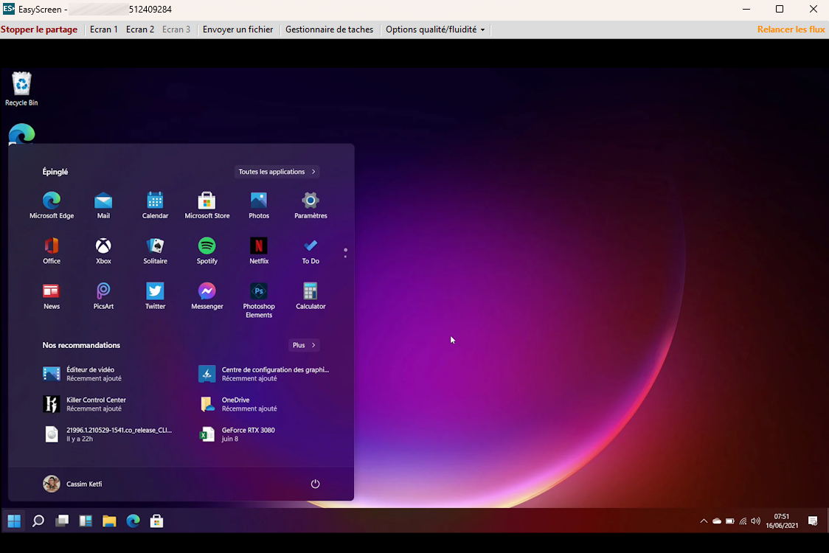Open Gestionnaire de taches
829x553 pixels.
(330, 29)
